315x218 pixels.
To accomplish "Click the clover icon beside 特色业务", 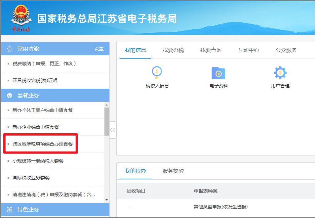I will click(10, 210).
